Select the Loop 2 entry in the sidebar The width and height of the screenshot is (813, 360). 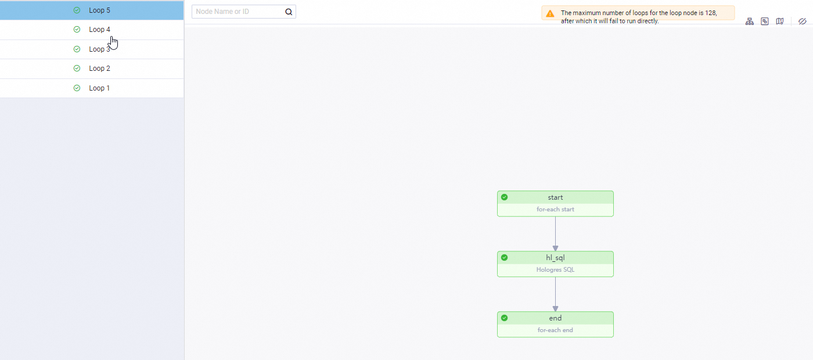[x=99, y=68]
